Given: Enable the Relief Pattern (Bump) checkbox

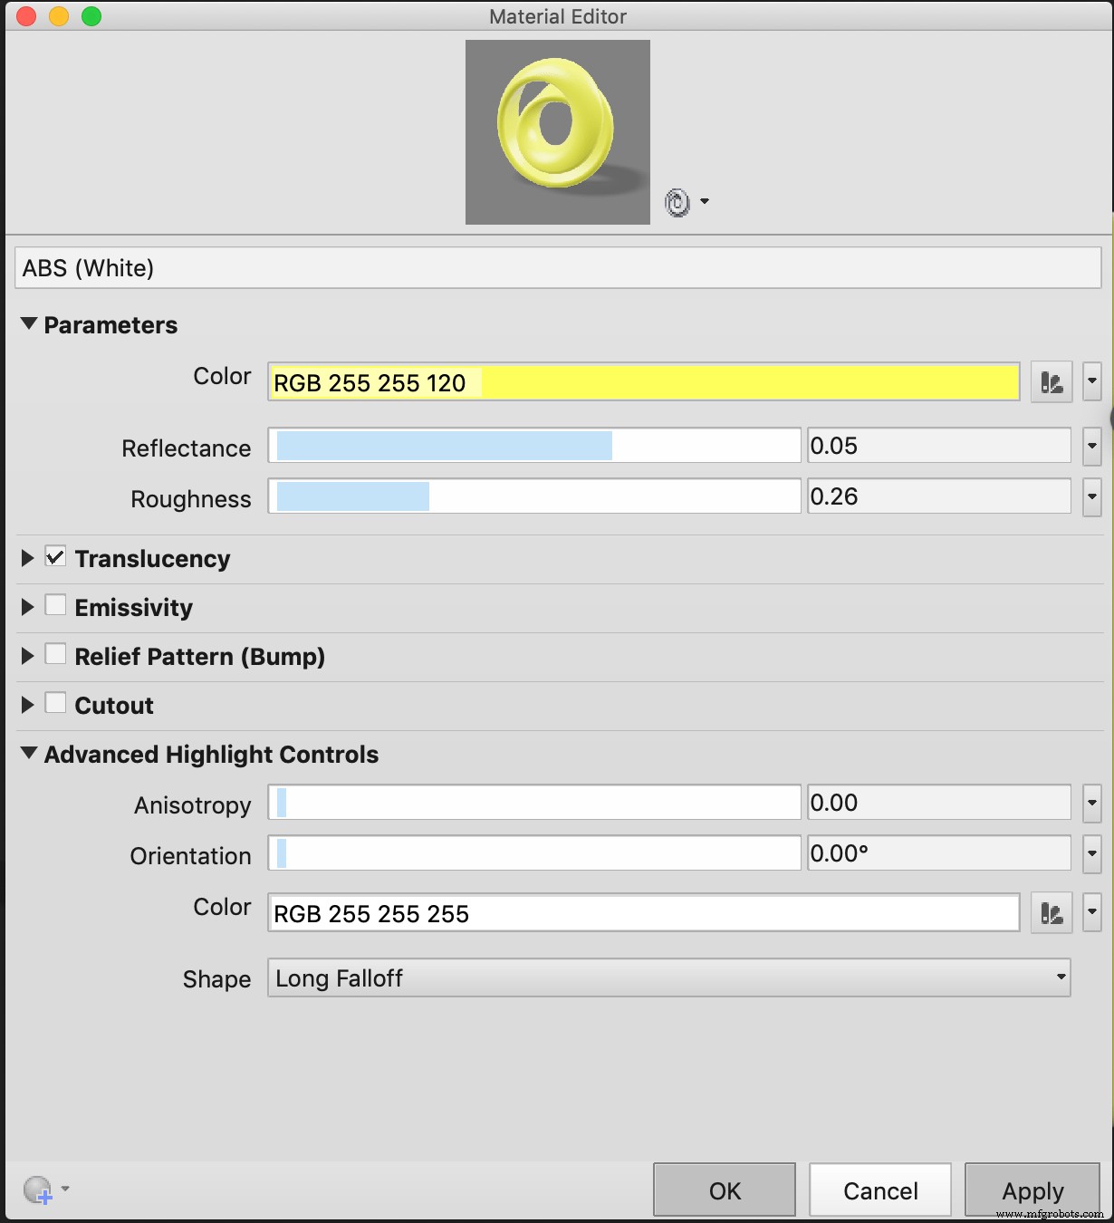Looking at the screenshot, I should (x=55, y=655).
